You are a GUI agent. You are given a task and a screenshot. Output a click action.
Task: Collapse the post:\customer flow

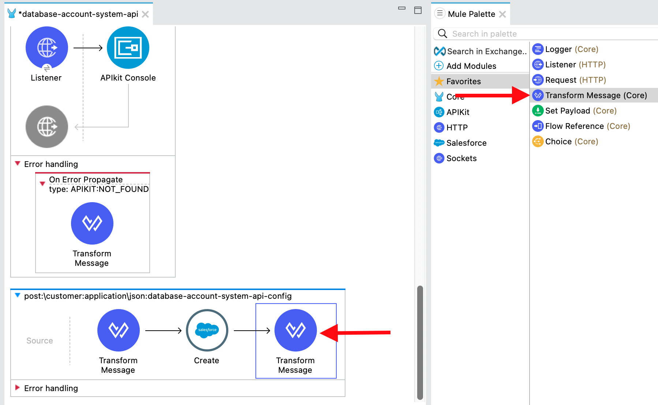18,295
